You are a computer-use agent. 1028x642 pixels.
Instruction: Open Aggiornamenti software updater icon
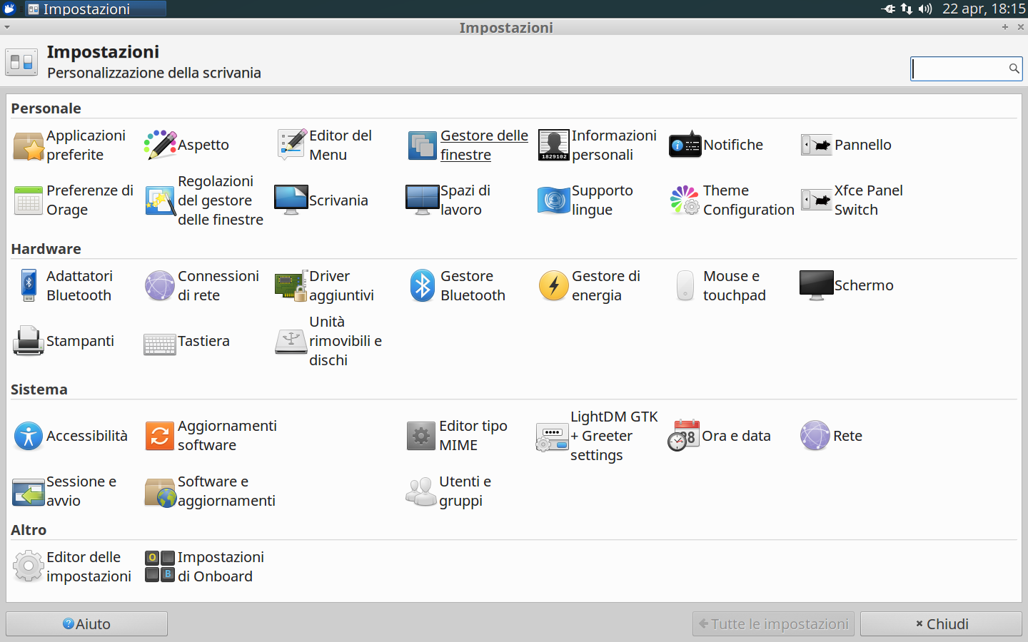[x=160, y=436]
